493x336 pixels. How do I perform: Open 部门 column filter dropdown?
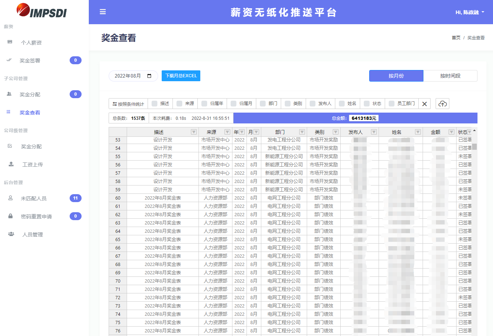tap(302, 132)
